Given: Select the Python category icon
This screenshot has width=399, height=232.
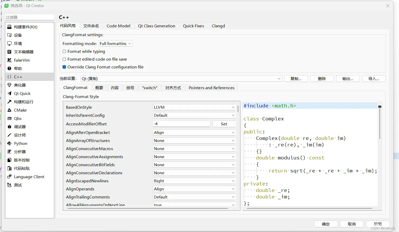Looking at the screenshot, I should tap(9, 143).
